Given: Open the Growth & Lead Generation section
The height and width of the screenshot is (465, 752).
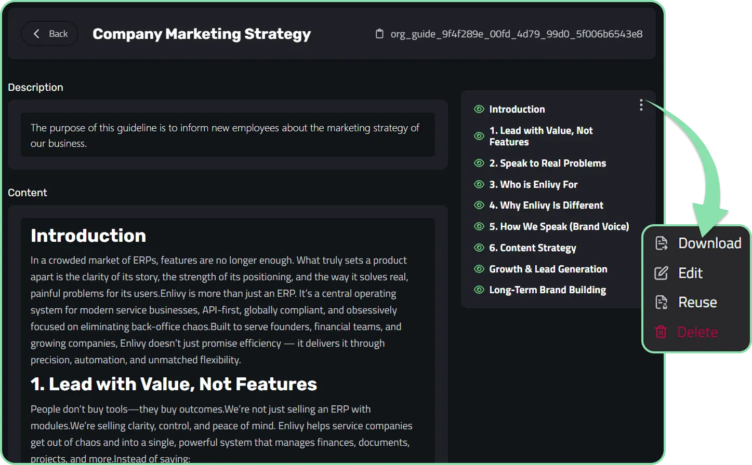Looking at the screenshot, I should 548,269.
